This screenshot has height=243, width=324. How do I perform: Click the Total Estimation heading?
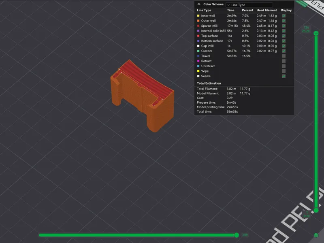pos(209,83)
